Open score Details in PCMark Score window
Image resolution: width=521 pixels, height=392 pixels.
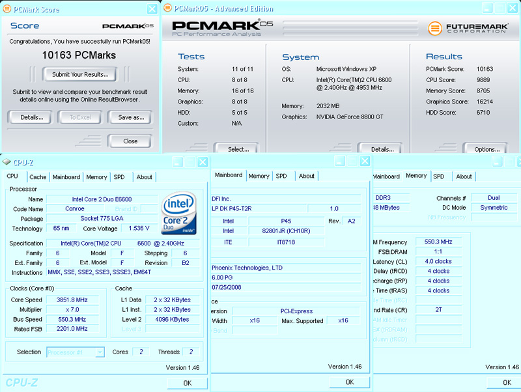click(x=31, y=117)
